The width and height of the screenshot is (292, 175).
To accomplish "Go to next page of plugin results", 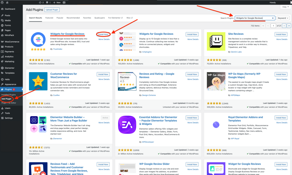I will coord(285,26).
